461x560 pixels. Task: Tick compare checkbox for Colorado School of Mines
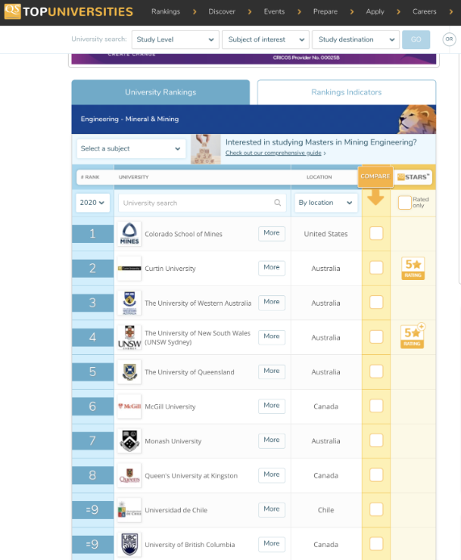[x=376, y=233]
